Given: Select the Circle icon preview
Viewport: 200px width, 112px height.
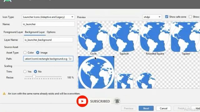Looking at the screenshot, I should pos(93,37).
